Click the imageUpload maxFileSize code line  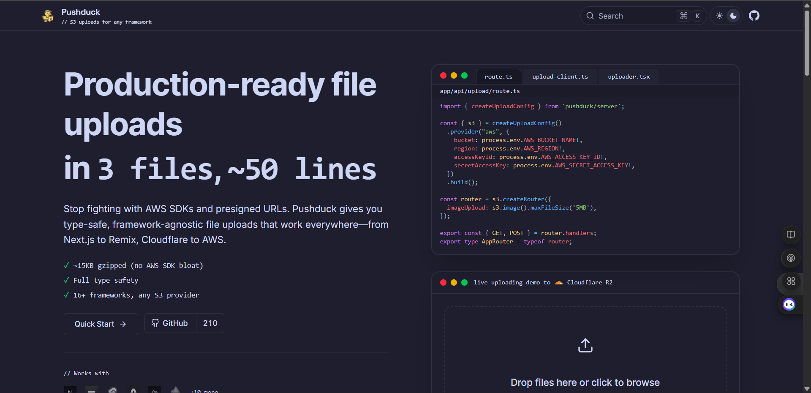tap(522, 207)
